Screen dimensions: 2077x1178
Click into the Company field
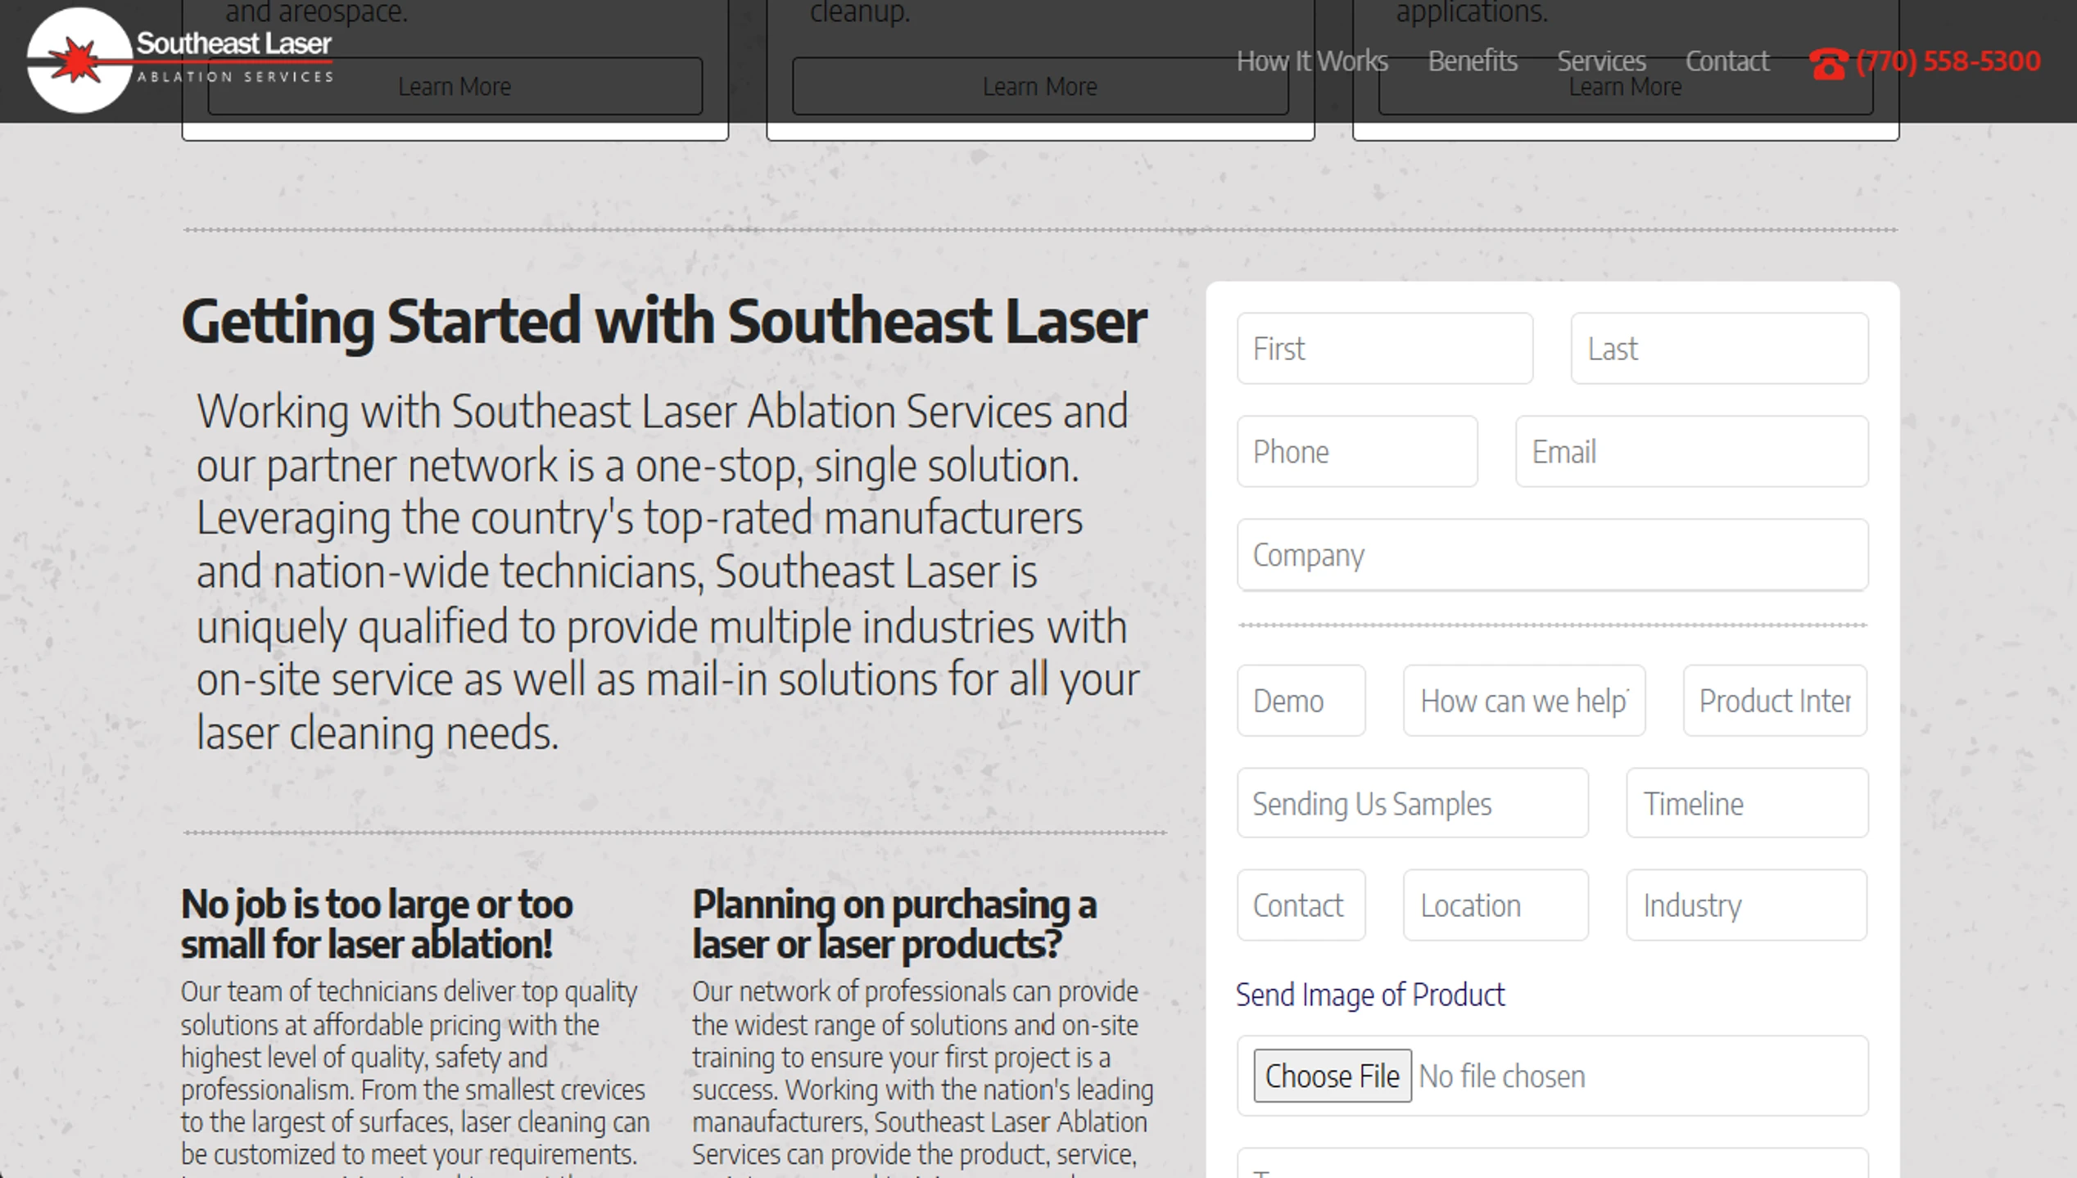coord(1552,554)
